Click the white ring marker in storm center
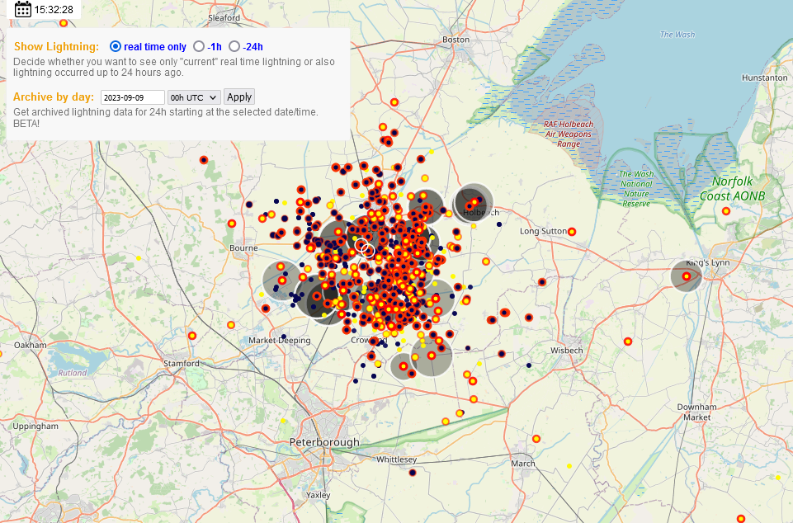The width and height of the screenshot is (793, 523). click(368, 250)
